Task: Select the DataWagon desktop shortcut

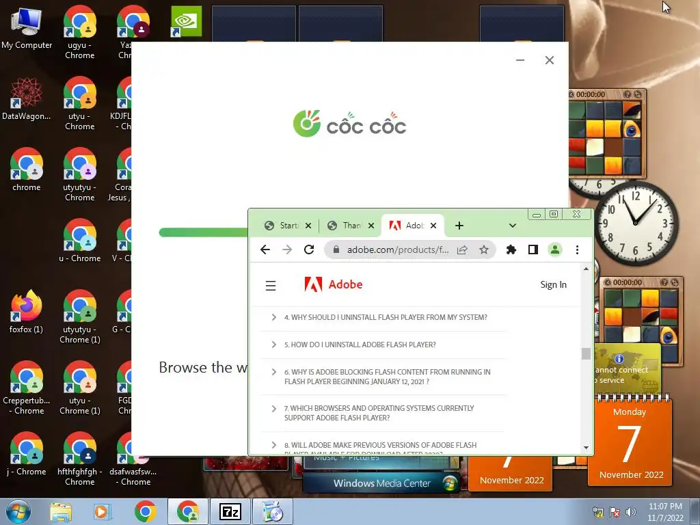Action: [x=27, y=98]
